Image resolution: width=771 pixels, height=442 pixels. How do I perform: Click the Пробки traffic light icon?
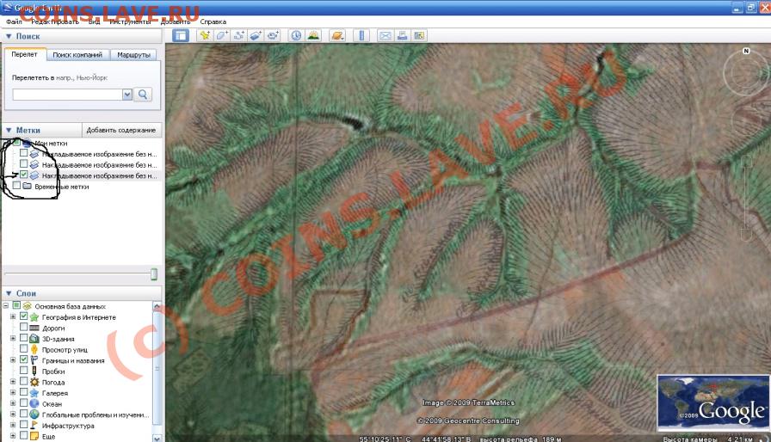34,371
